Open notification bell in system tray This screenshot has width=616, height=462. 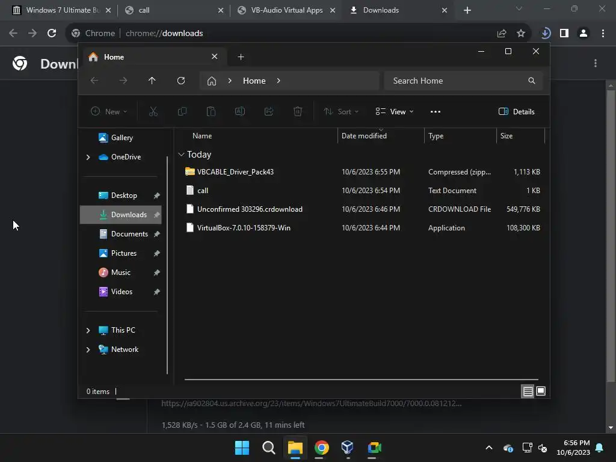click(x=600, y=448)
